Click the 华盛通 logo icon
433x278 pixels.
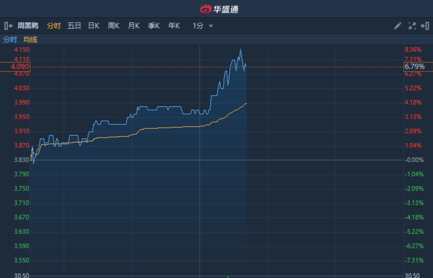click(206, 9)
